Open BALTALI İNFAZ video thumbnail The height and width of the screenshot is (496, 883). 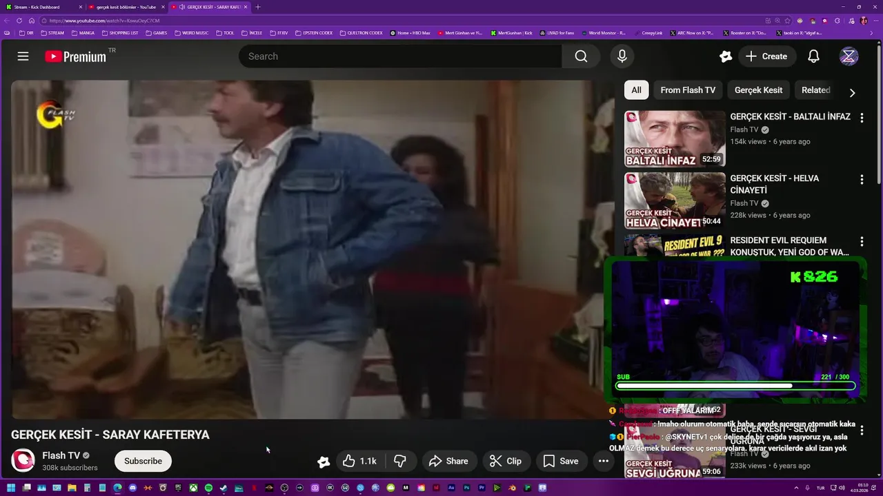[675, 138]
